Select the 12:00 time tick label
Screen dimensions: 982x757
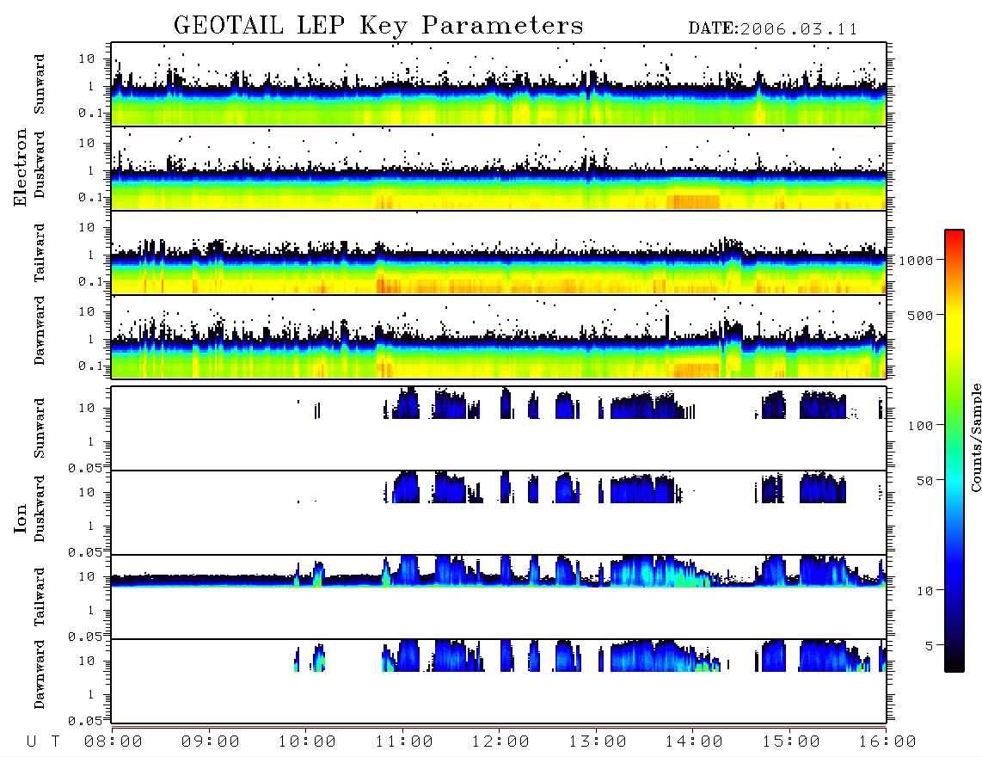coord(500,742)
